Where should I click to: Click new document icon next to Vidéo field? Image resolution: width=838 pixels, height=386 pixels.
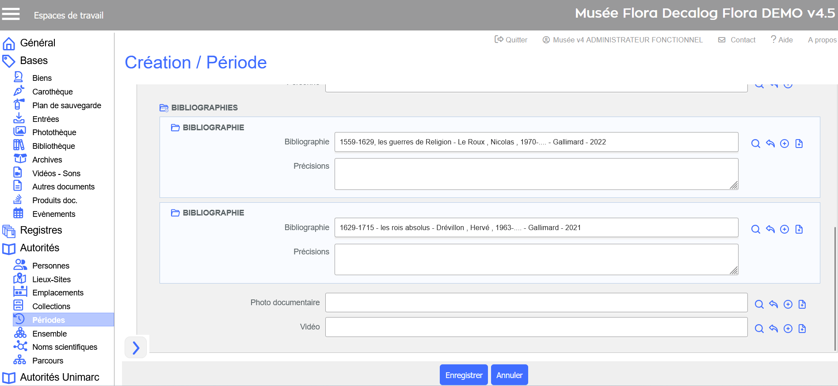802,329
